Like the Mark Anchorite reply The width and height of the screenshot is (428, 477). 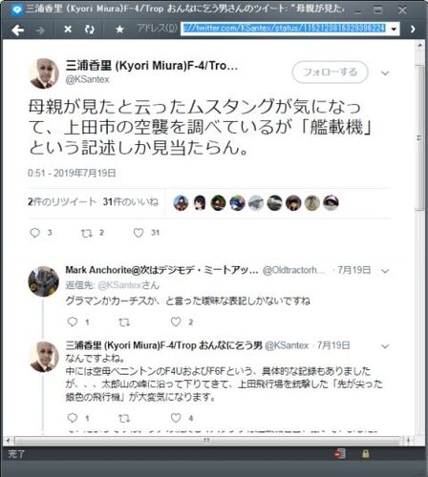click(x=176, y=321)
